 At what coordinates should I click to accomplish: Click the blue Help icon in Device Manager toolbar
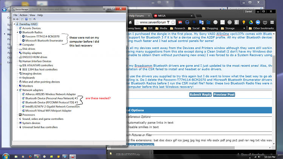coord(26,19)
